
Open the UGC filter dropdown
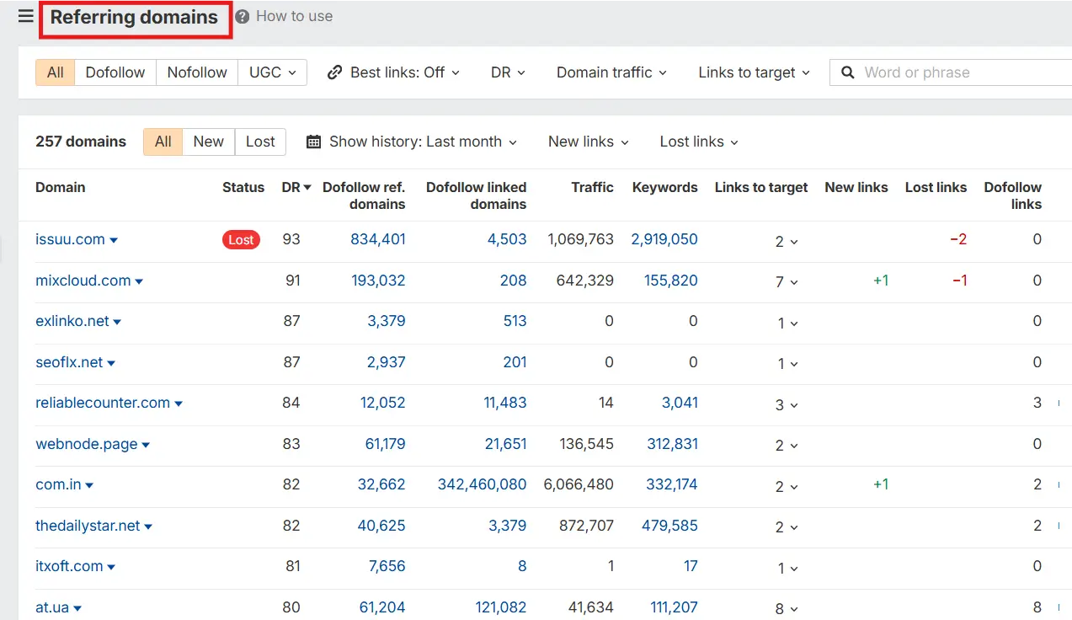(273, 72)
